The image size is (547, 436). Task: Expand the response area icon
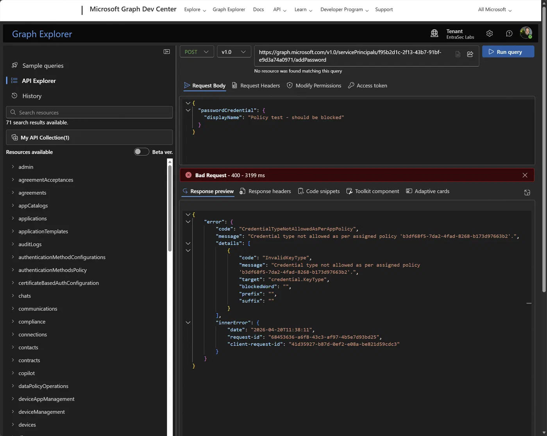click(527, 192)
